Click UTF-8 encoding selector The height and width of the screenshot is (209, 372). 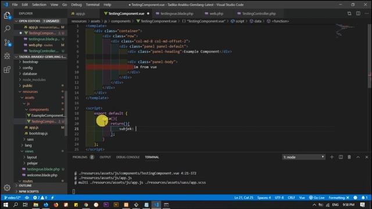pos(279,197)
